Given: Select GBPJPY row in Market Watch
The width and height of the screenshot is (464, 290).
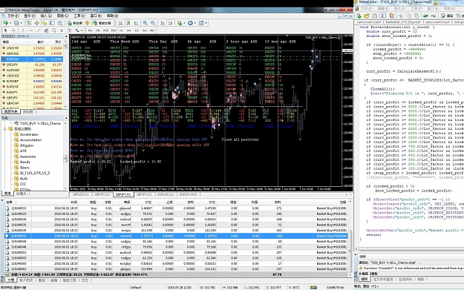Looking at the screenshot, I should click(32, 98).
